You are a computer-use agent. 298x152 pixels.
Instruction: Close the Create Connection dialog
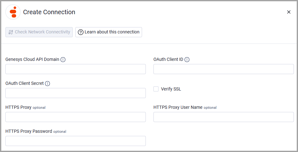289,12
